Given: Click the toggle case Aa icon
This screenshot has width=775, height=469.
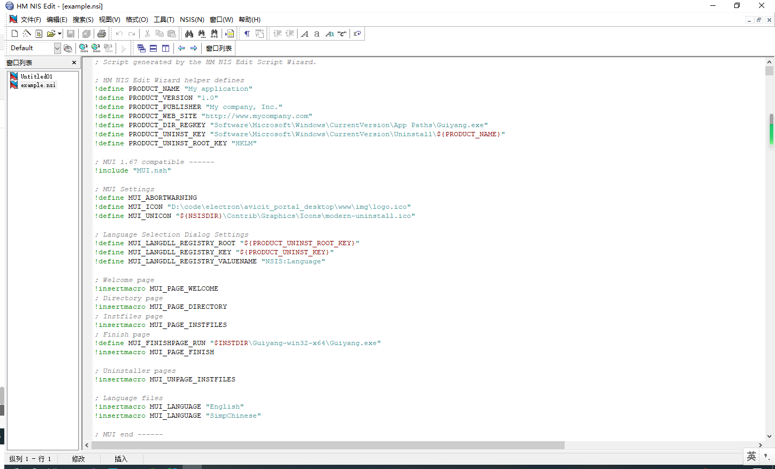Looking at the screenshot, I should coord(330,34).
